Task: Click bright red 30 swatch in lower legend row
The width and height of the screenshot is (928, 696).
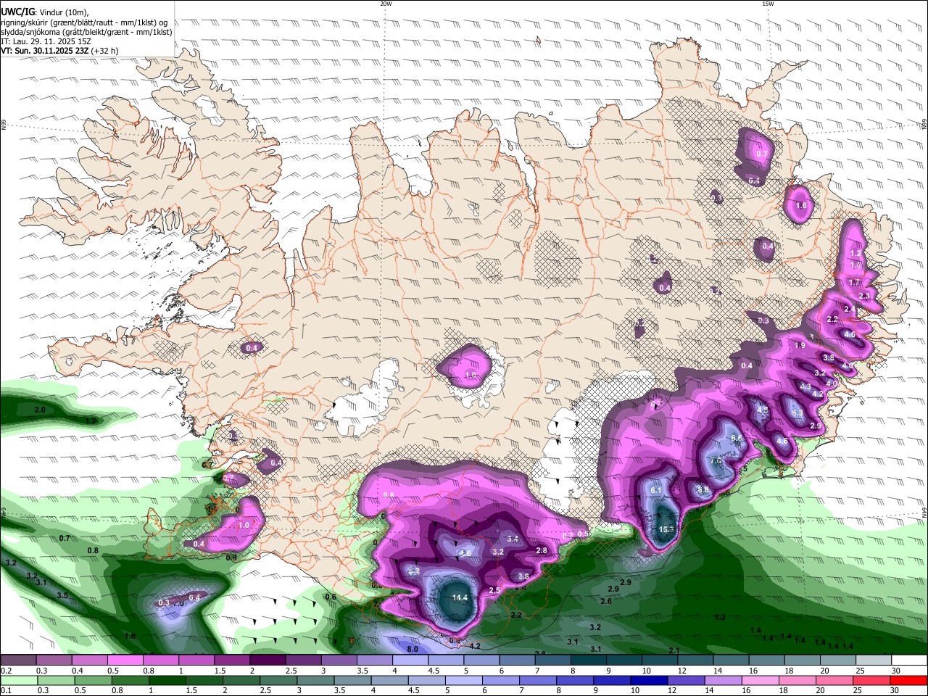Action: (x=908, y=680)
